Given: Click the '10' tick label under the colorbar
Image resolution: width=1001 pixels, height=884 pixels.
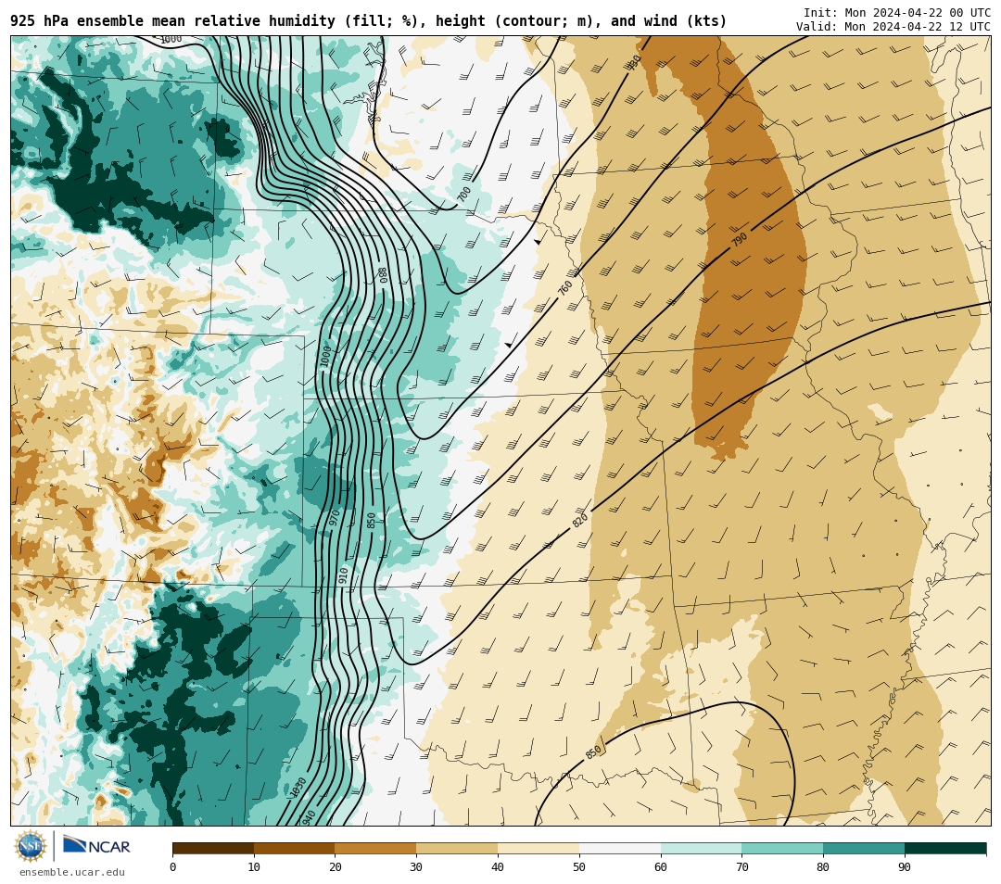Looking at the screenshot, I should click(254, 866).
